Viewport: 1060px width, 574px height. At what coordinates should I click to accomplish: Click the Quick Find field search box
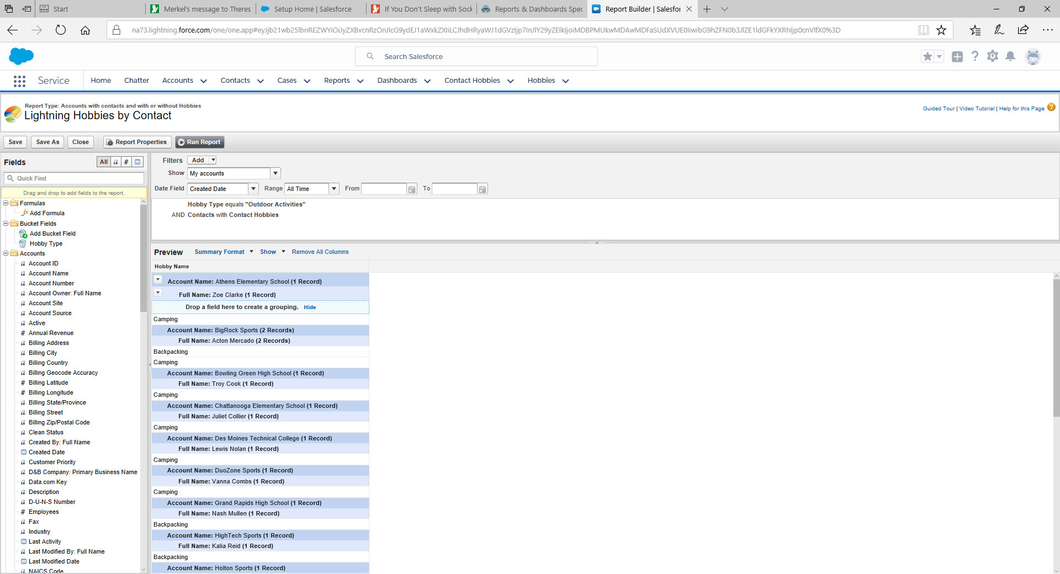click(74, 179)
